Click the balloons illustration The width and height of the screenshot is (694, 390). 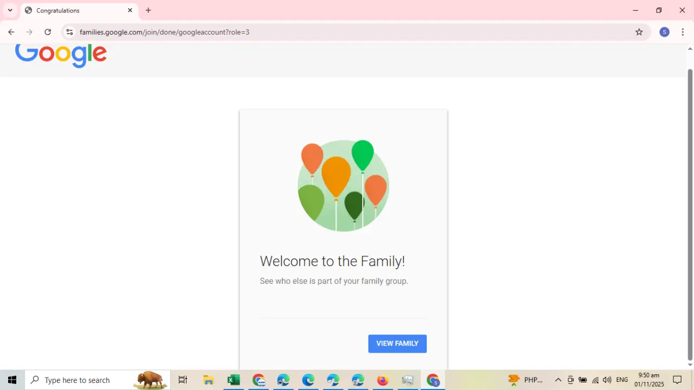click(343, 185)
